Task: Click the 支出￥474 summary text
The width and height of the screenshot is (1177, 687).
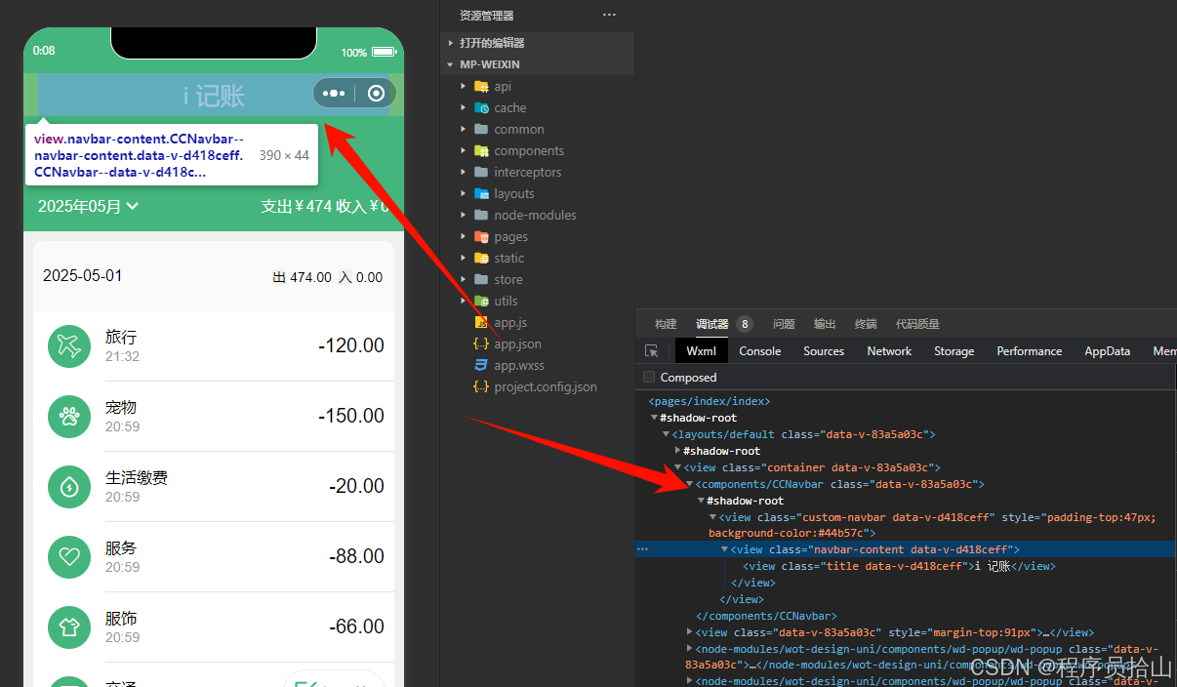Action: click(x=297, y=206)
